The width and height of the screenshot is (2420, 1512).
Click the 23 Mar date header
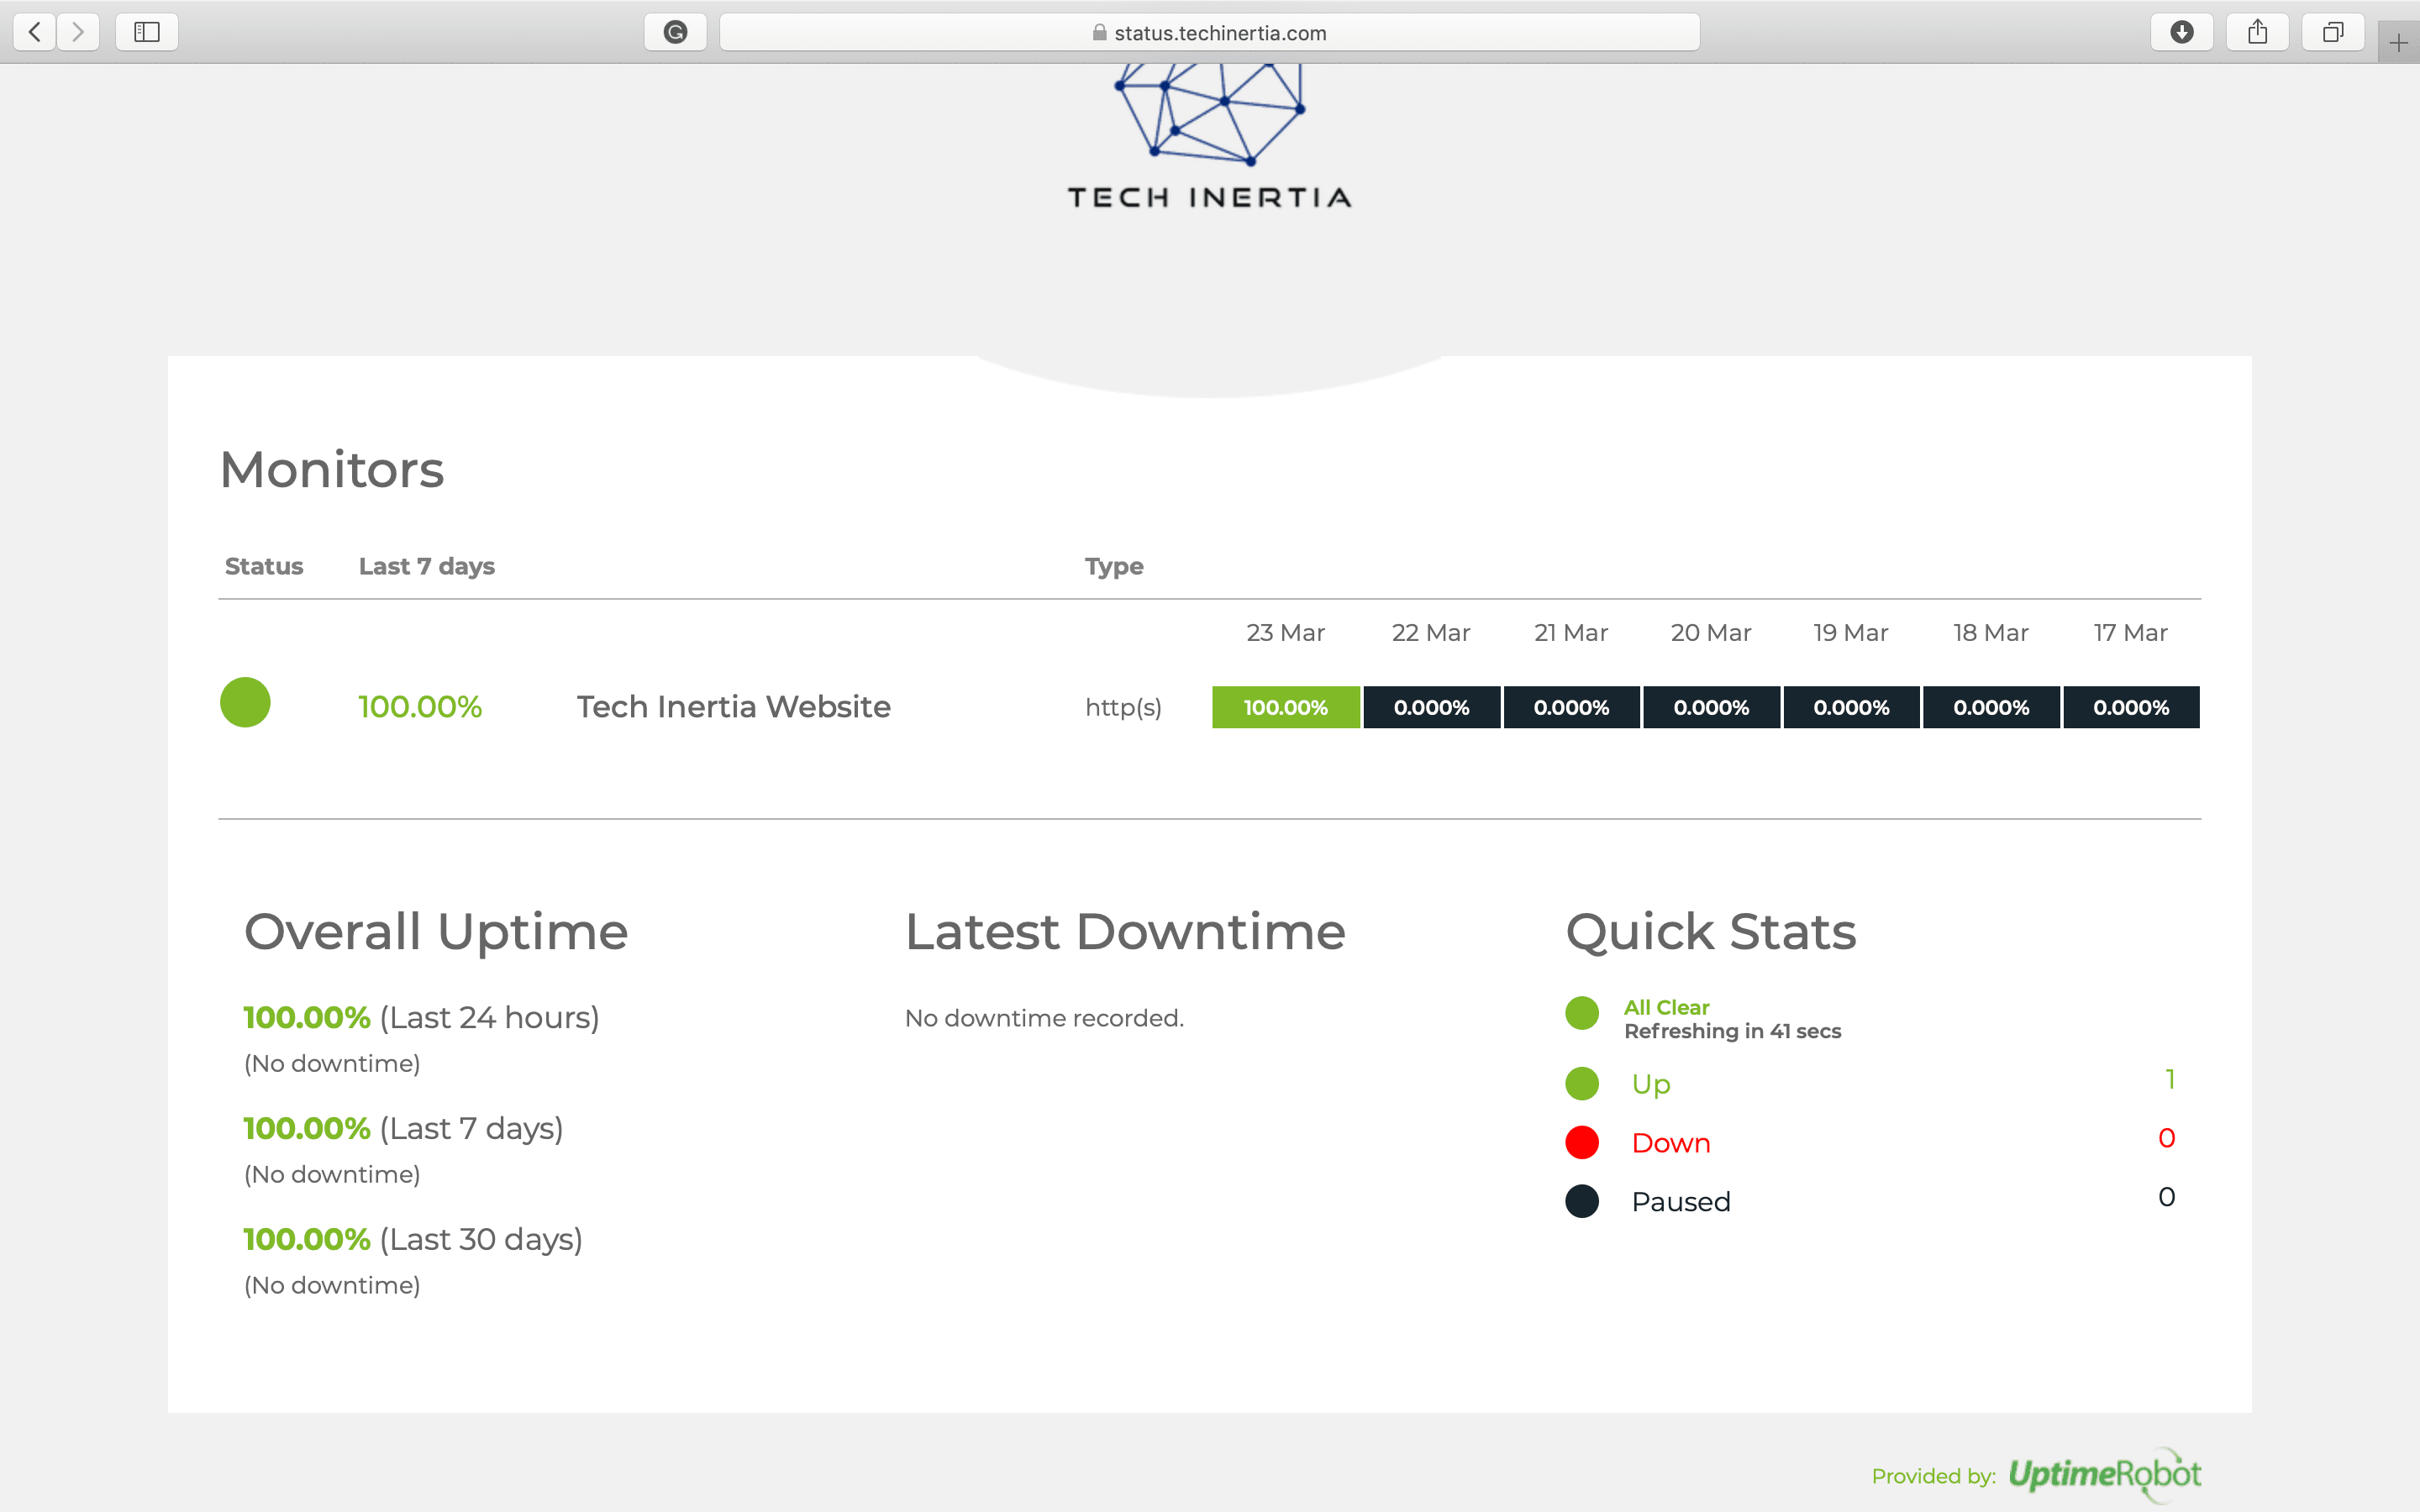tap(1286, 633)
